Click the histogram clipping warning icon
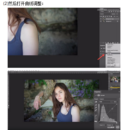Image resolution: width=127 pixels, height=130 pixels. (96, 121)
